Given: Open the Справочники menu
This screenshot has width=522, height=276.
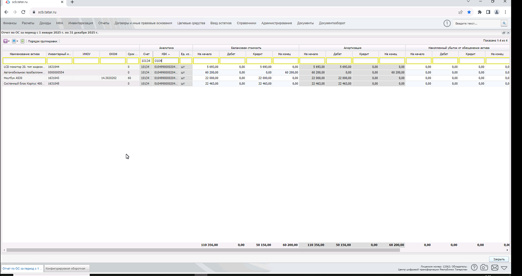Looking at the screenshot, I should click(x=247, y=23).
